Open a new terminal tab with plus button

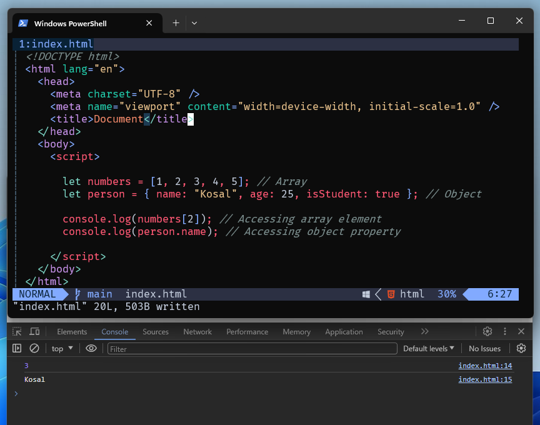[x=176, y=23]
